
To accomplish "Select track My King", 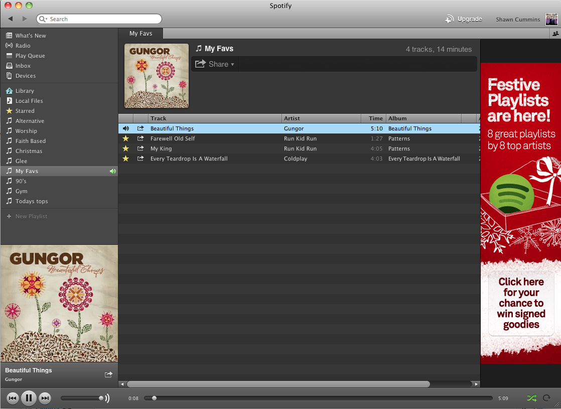I will pyautogui.click(x=161, y=149).
